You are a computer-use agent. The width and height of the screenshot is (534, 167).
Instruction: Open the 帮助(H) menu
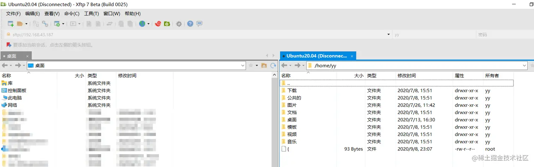tap(132, 13)
